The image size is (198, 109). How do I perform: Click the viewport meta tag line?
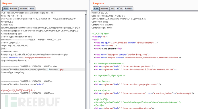(x=137, y=58)
